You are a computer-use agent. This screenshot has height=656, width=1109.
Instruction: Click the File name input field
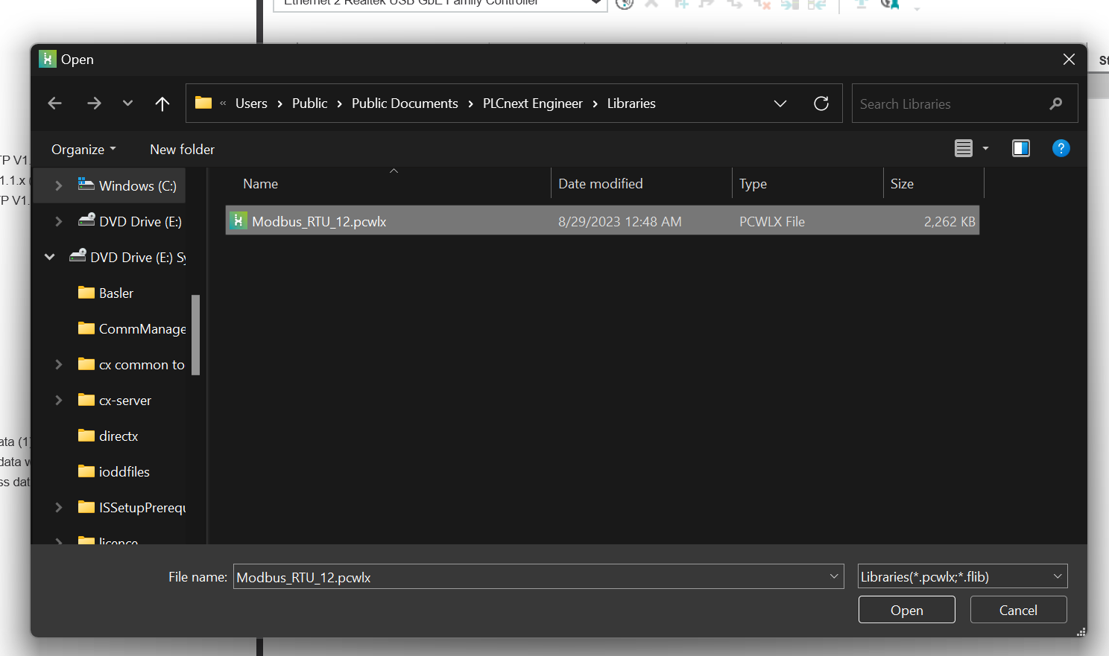pyautogui.click(x=529, y=576)
